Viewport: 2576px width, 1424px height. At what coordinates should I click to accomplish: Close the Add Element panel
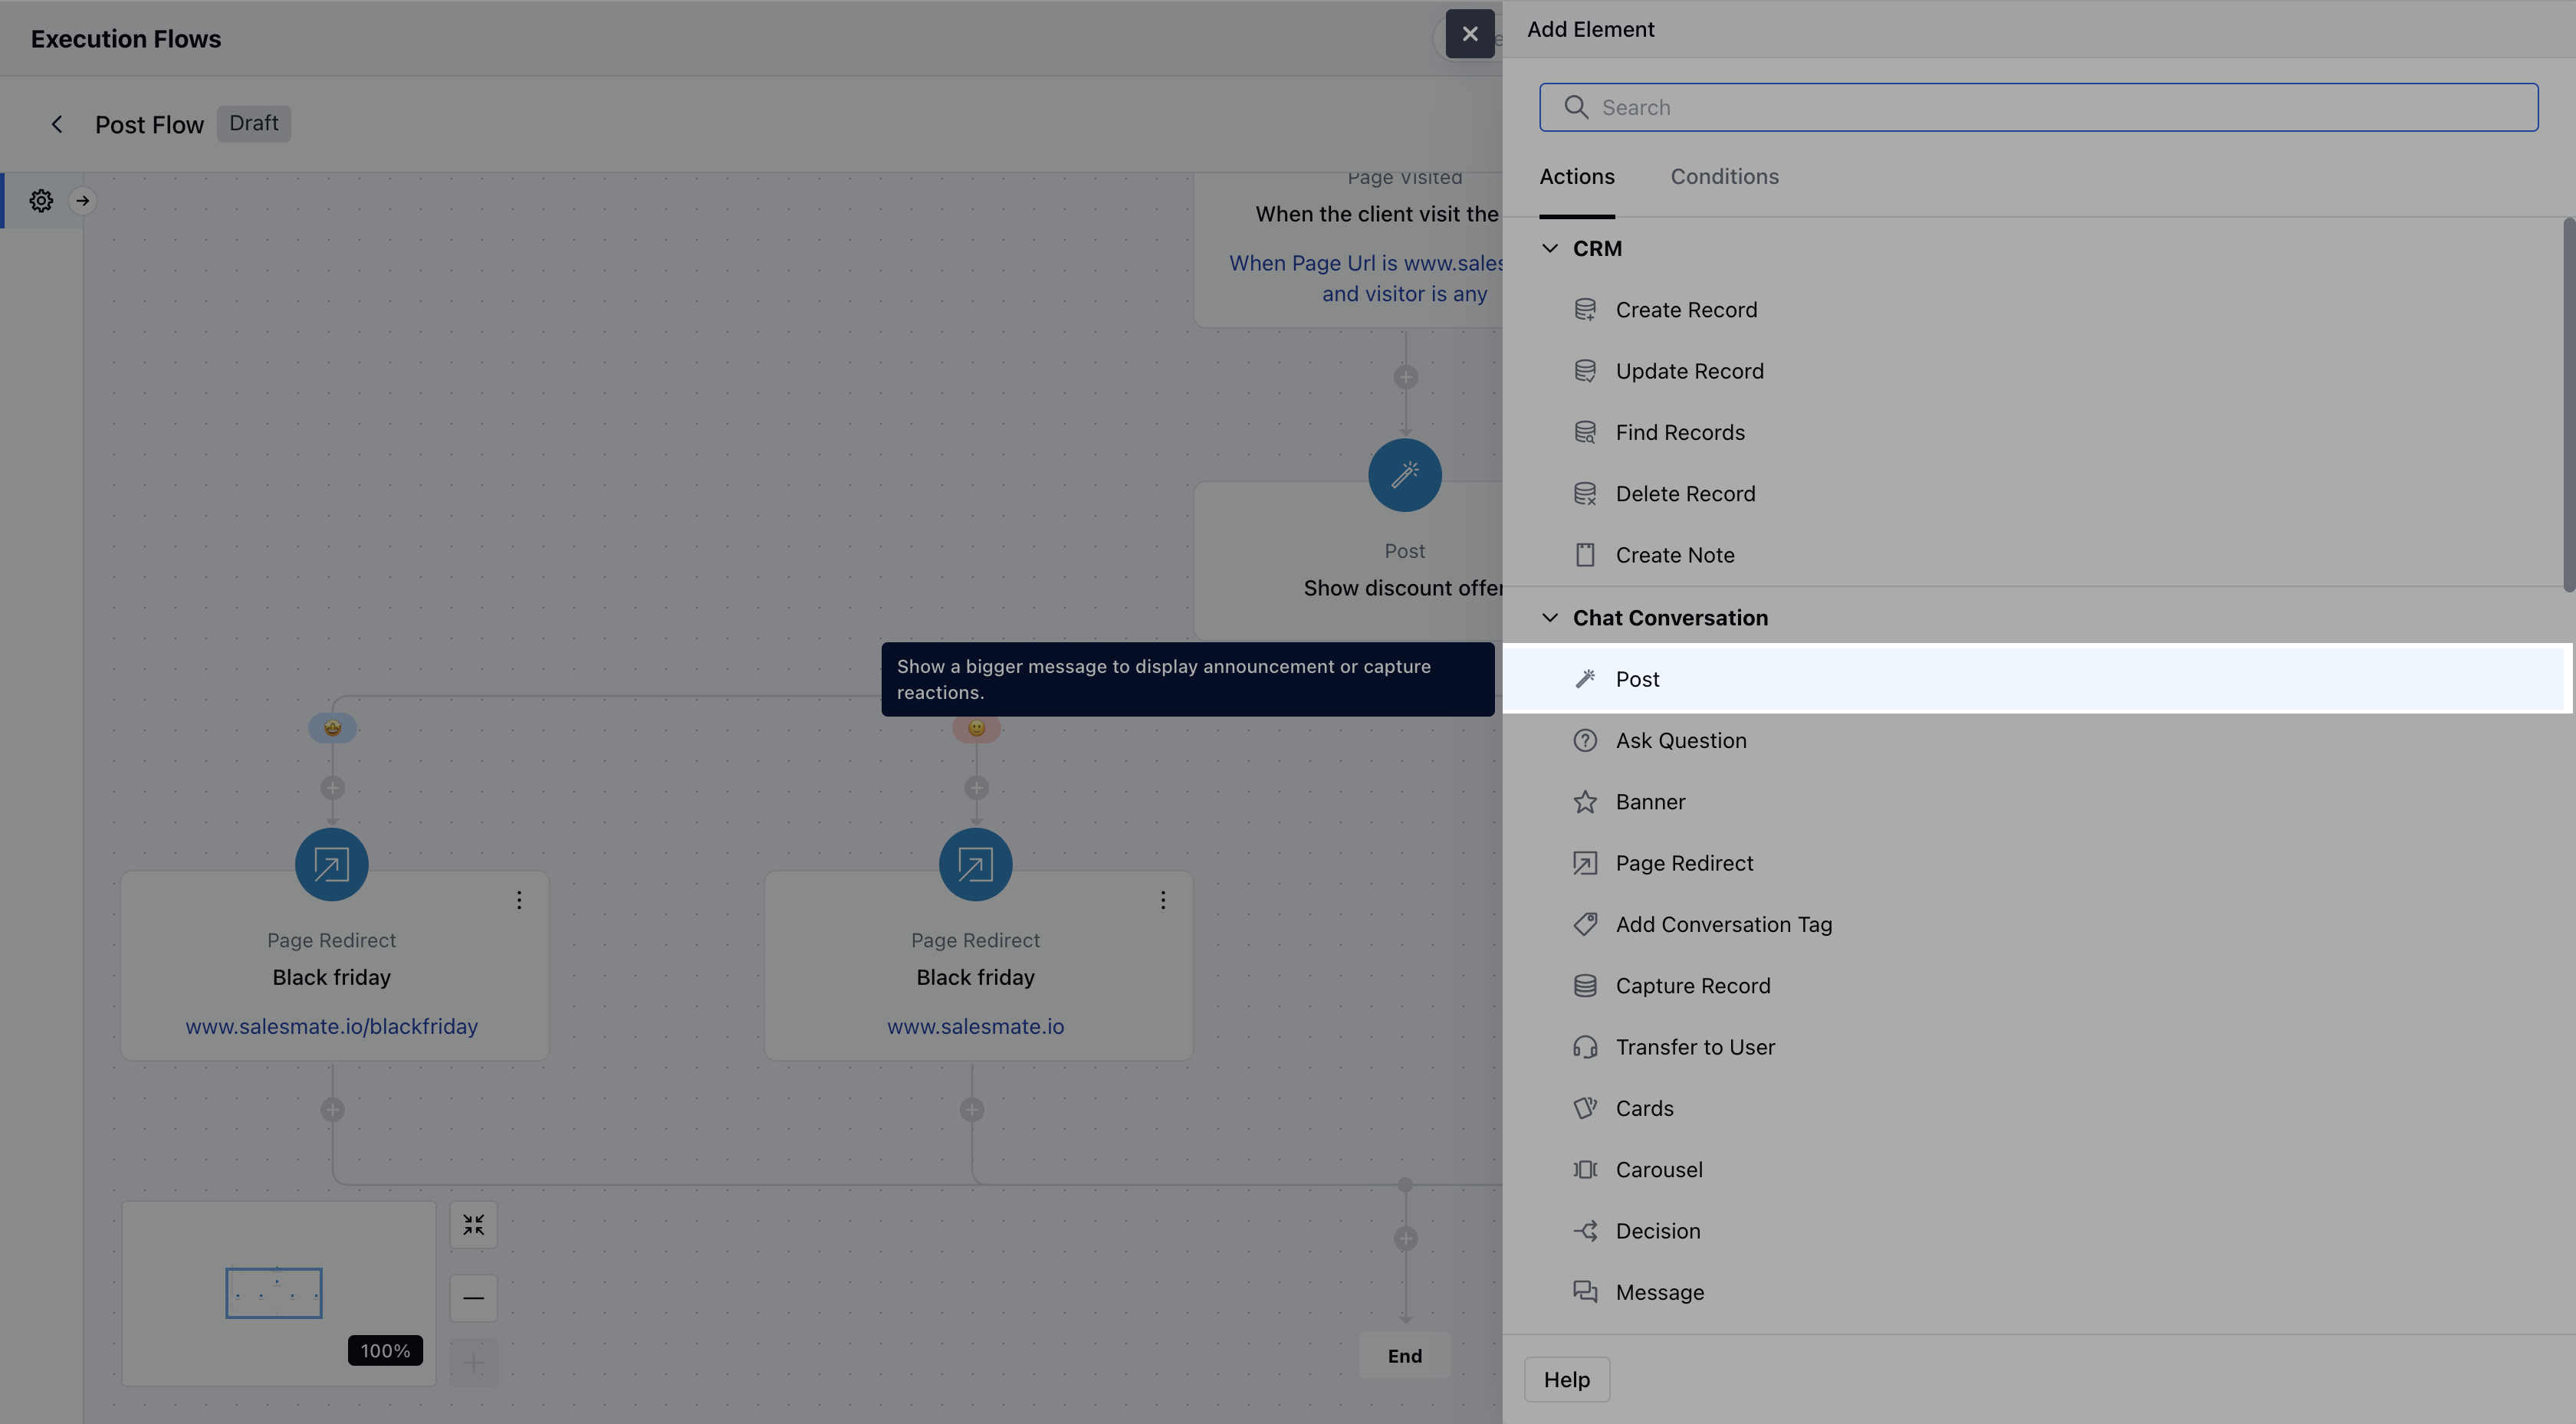(x=1469, y=34)
